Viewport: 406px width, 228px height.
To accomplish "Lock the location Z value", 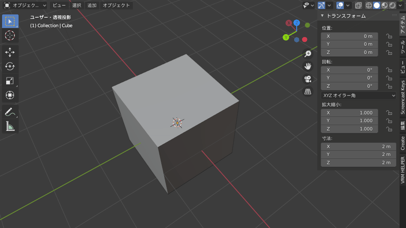I will pyautogui.click(x=389, y=52).
